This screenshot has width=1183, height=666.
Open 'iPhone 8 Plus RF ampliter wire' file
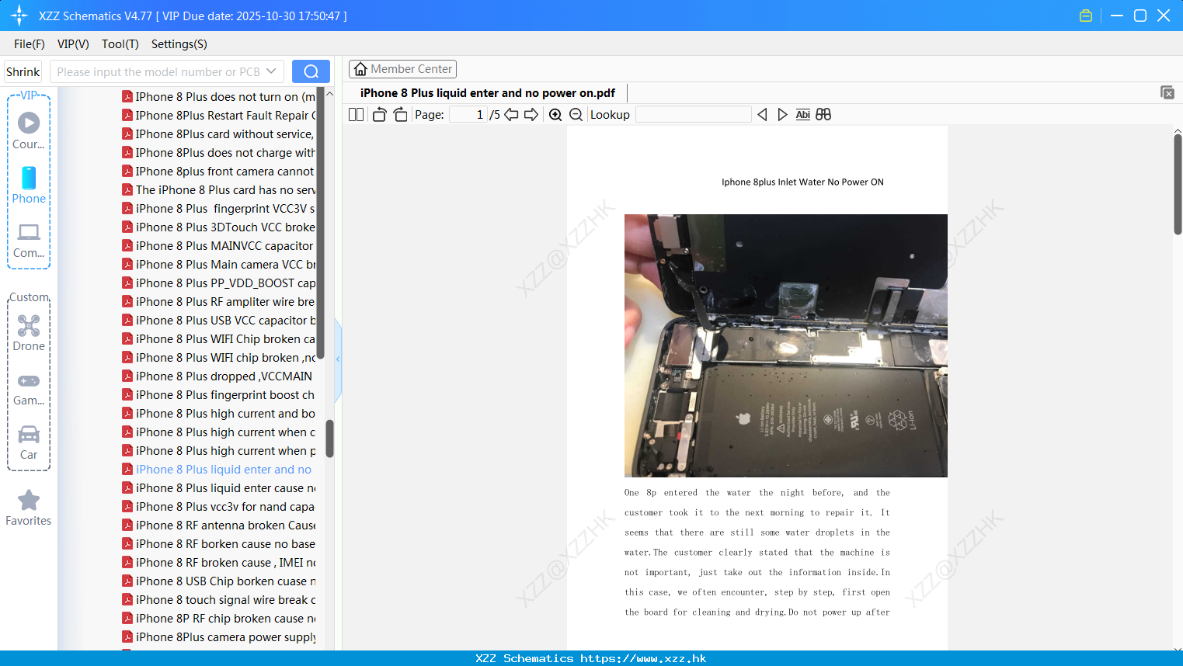pyautogui.click(x=219, y=302)
